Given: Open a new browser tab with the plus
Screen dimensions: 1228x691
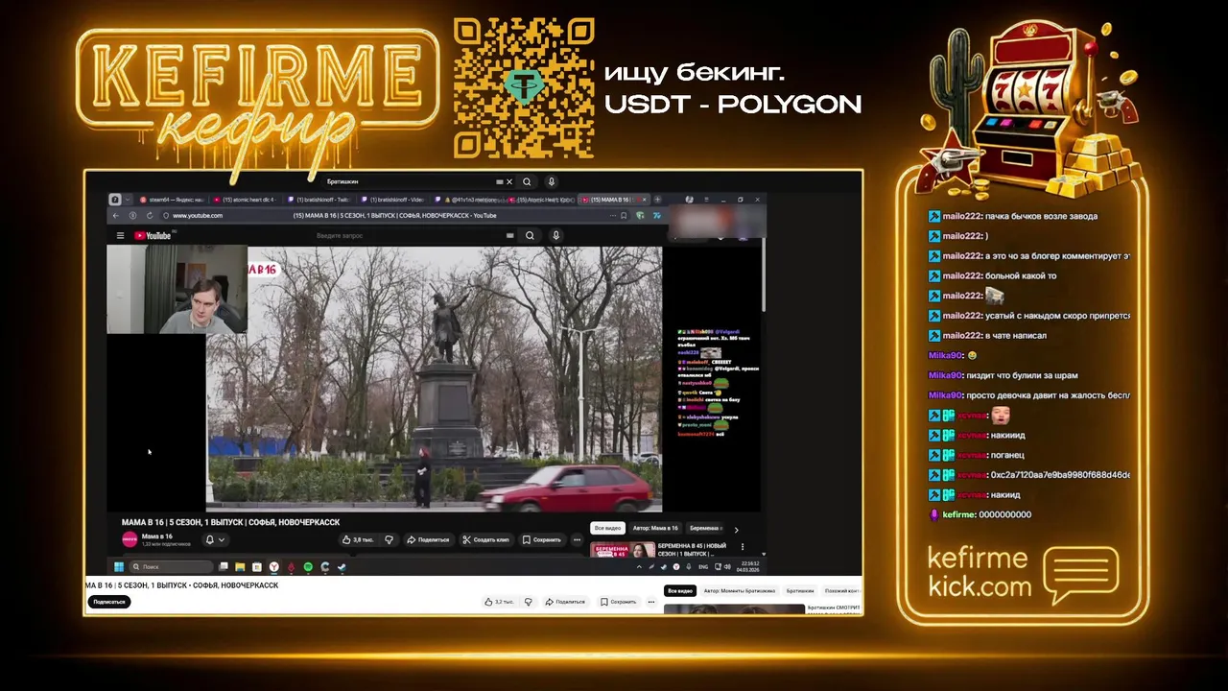Looking at the screenshot, I should [657, 200].
